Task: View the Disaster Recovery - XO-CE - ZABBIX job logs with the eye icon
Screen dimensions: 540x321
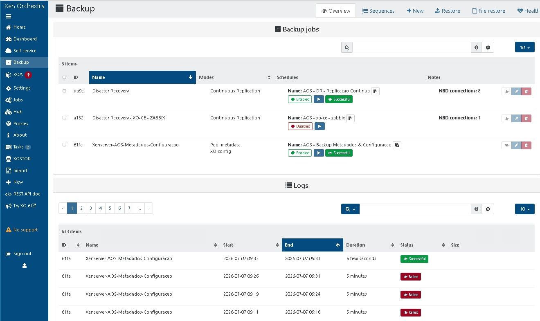Action: point(506,119)
